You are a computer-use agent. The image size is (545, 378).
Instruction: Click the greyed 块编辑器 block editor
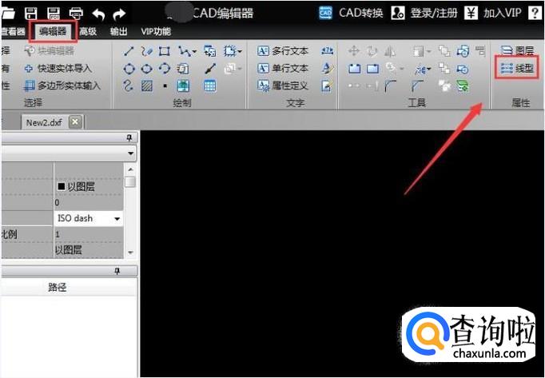[x=49, y=51]
